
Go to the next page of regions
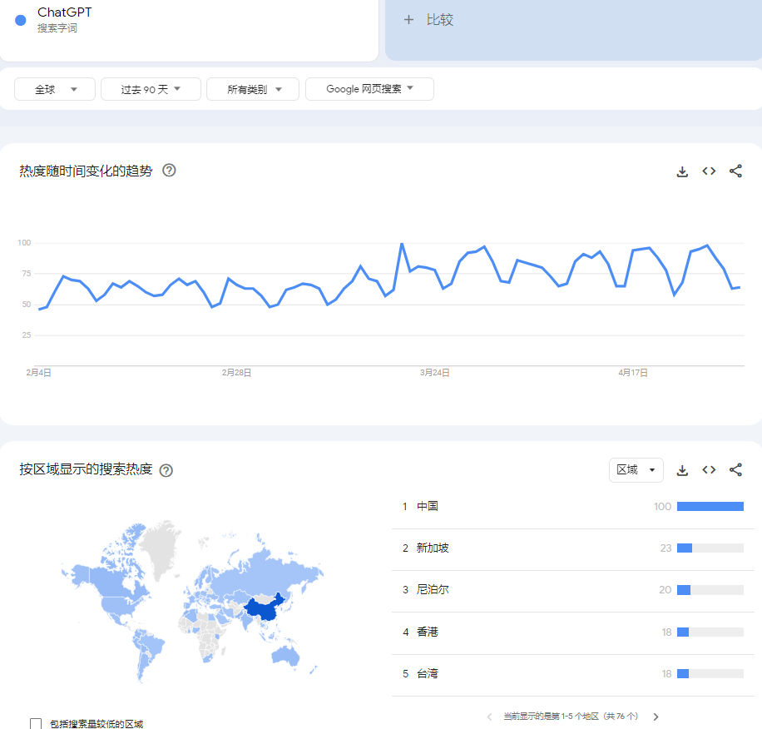(656, 717)
